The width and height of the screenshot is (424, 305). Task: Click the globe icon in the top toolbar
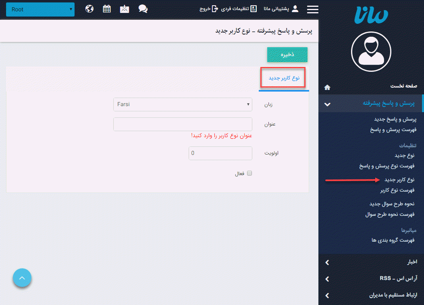(89, 8)
